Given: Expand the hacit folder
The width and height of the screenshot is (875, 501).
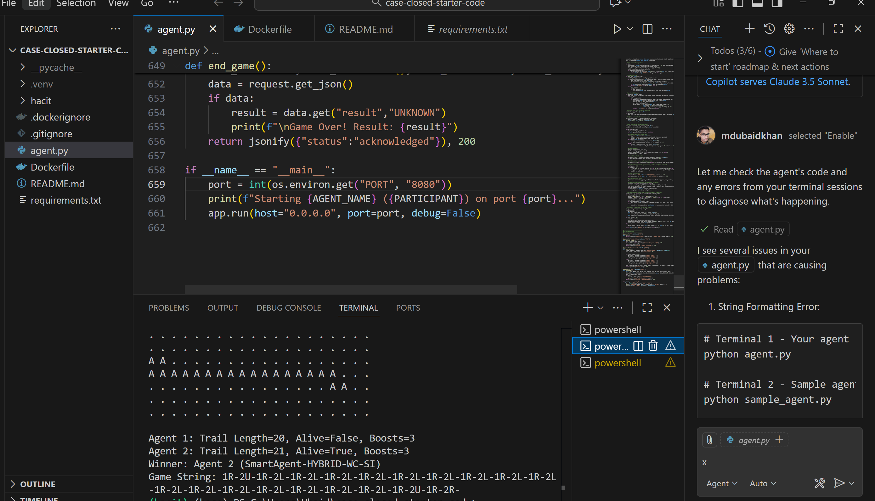Looking at the screenshot, I should (x=41, y=101).
